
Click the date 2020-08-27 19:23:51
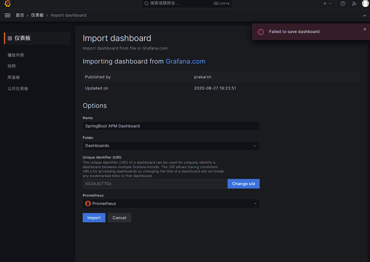pyautogui.click(x=215, y=88)
